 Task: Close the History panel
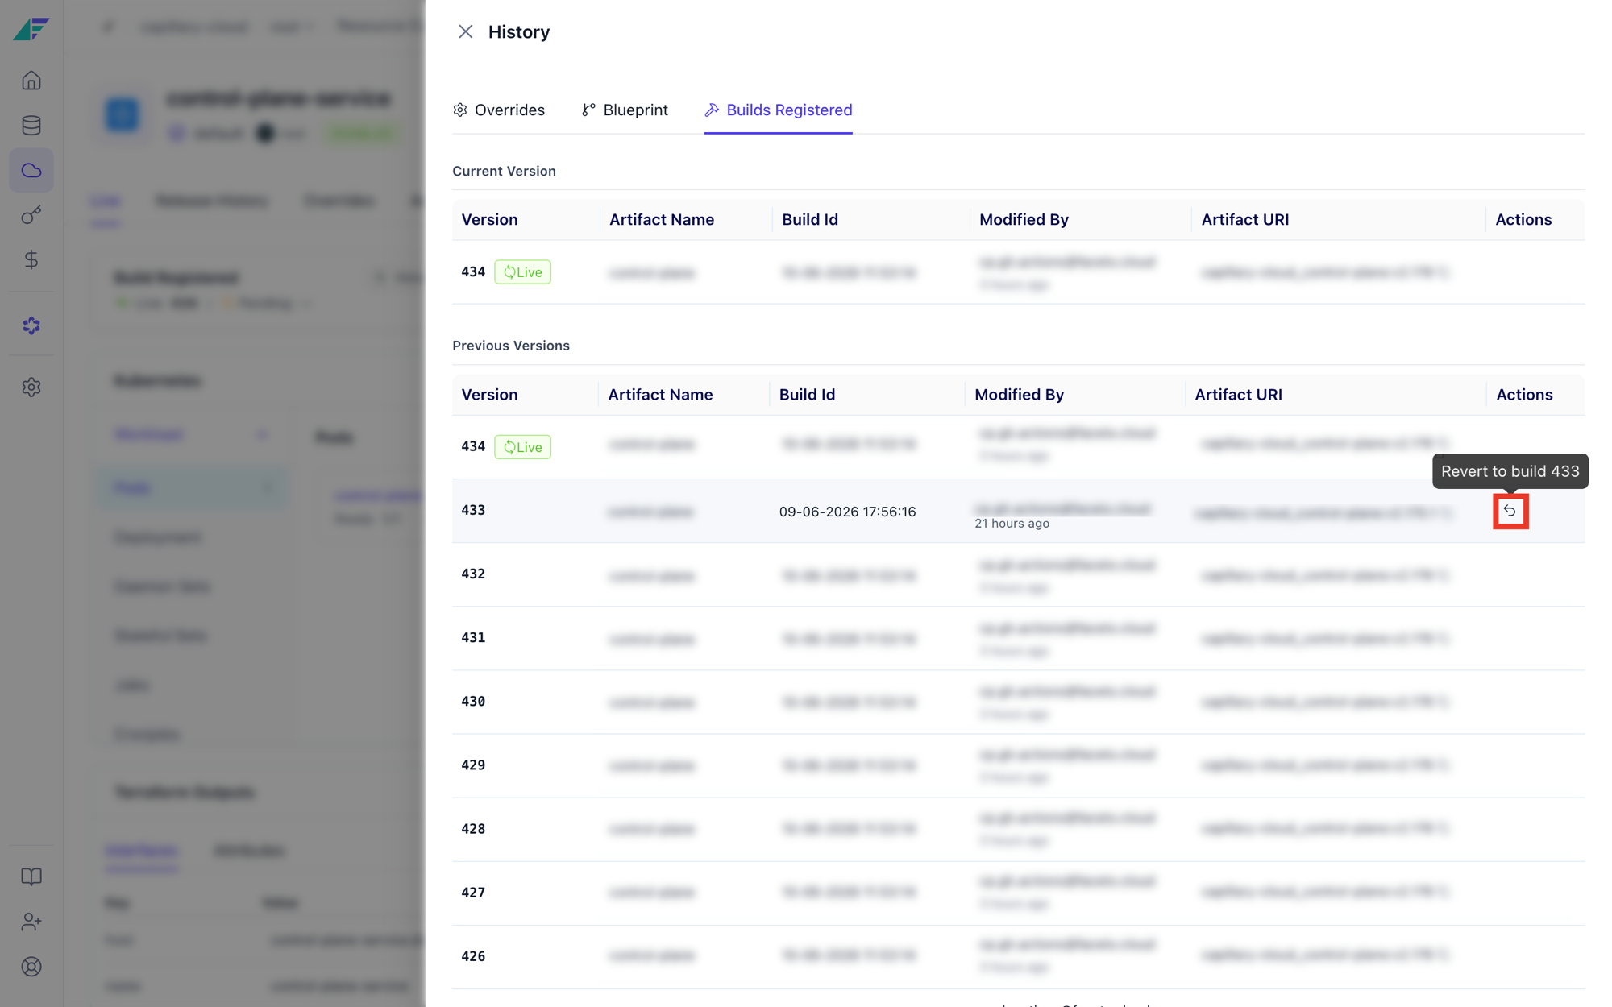pyautogui.click(x=465, y=31)
